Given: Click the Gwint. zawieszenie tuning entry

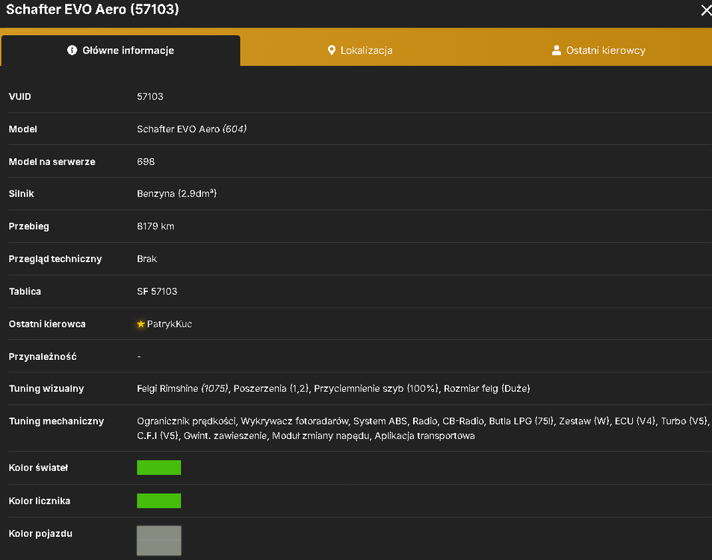Looking at the screenshot, I should [225, 436].
